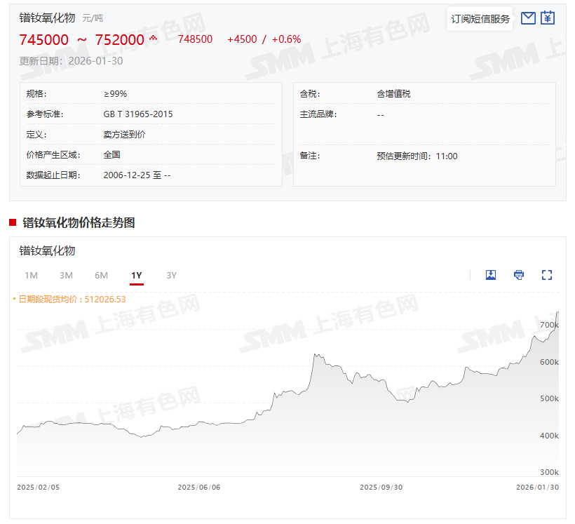575x524 pixels.
Task: Toggle the 日期段现货均价 average line legend
Action: 70,299
